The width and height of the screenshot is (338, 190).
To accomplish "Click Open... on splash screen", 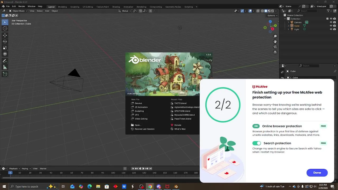I will (138, 125).
